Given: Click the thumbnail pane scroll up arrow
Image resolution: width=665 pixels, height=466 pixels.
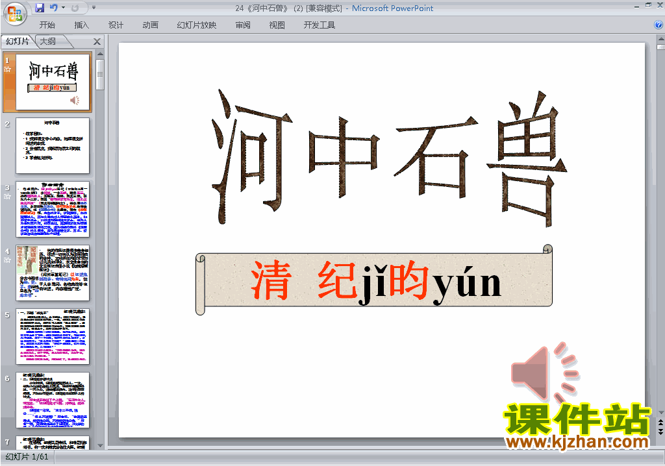Looking at the screenshot, I should 100,55.
